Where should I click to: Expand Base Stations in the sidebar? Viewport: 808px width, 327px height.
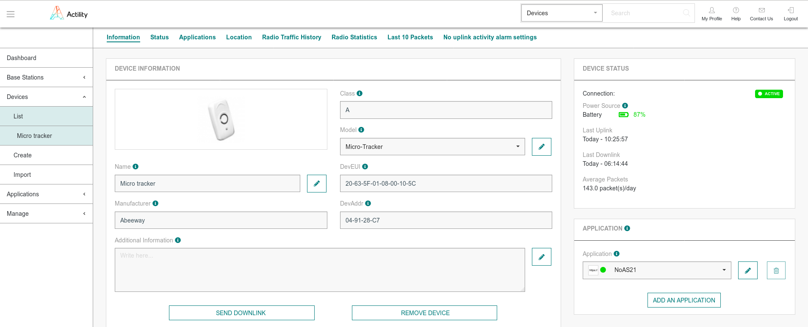coord(46,77)
